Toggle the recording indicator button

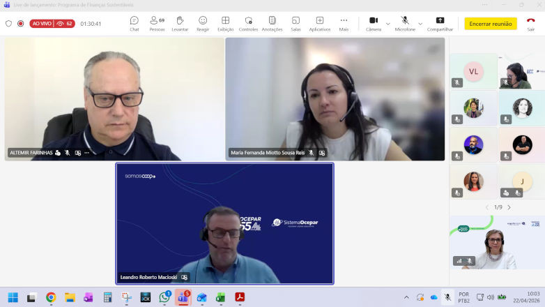[20, 23]
